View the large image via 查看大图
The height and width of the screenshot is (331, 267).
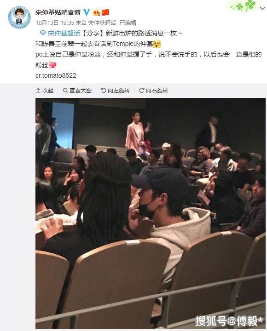click(x=77, y=91)
